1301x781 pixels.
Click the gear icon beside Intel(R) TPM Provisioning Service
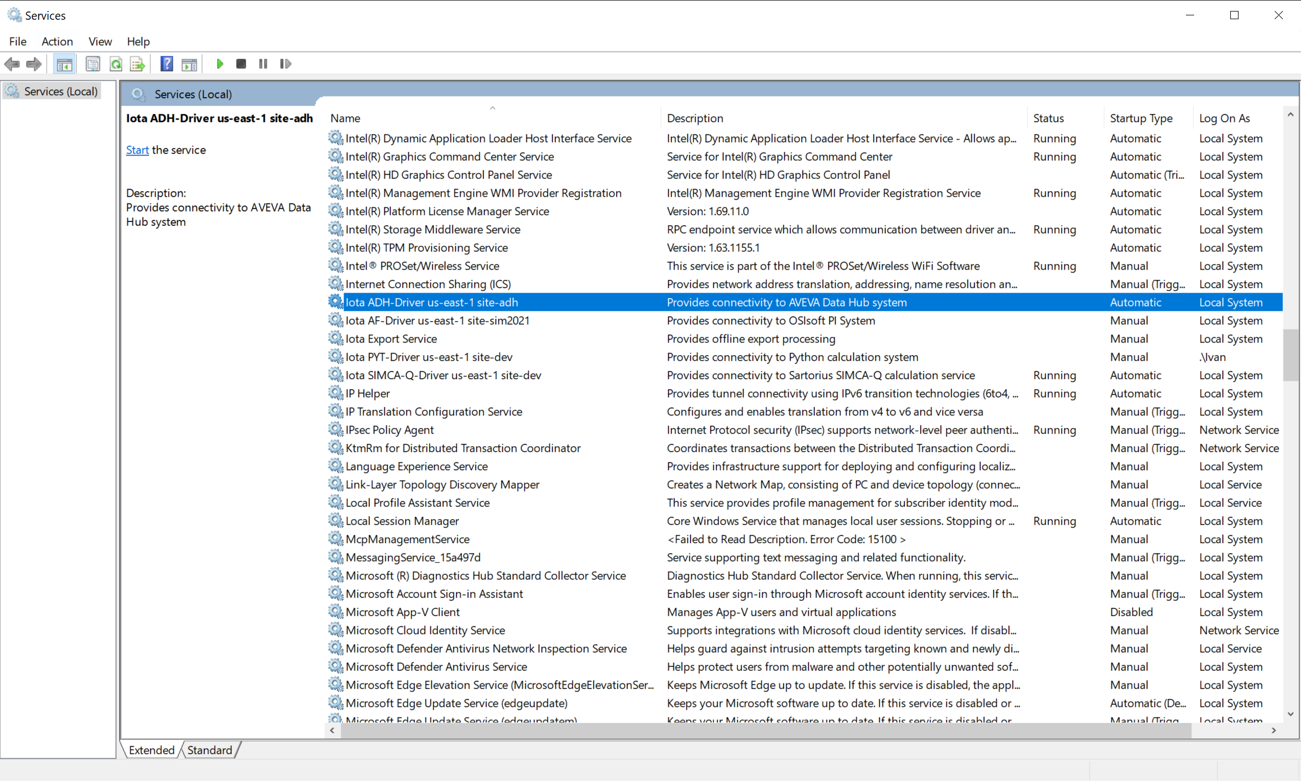[x=336, y=247]
